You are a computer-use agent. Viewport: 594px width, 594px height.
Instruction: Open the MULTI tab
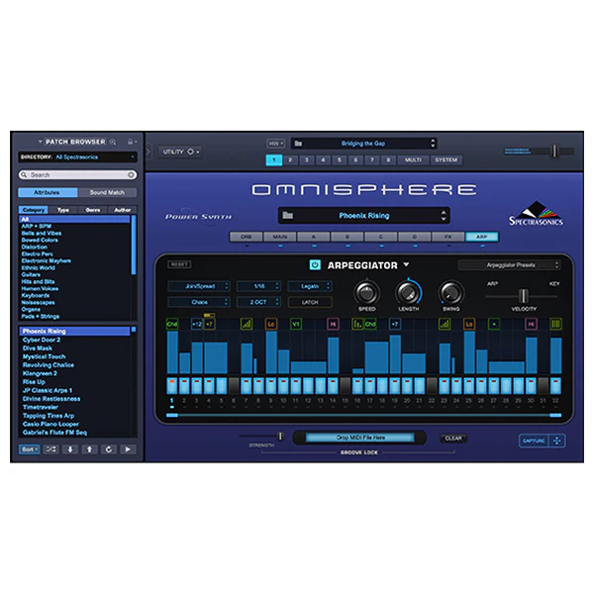413,159
